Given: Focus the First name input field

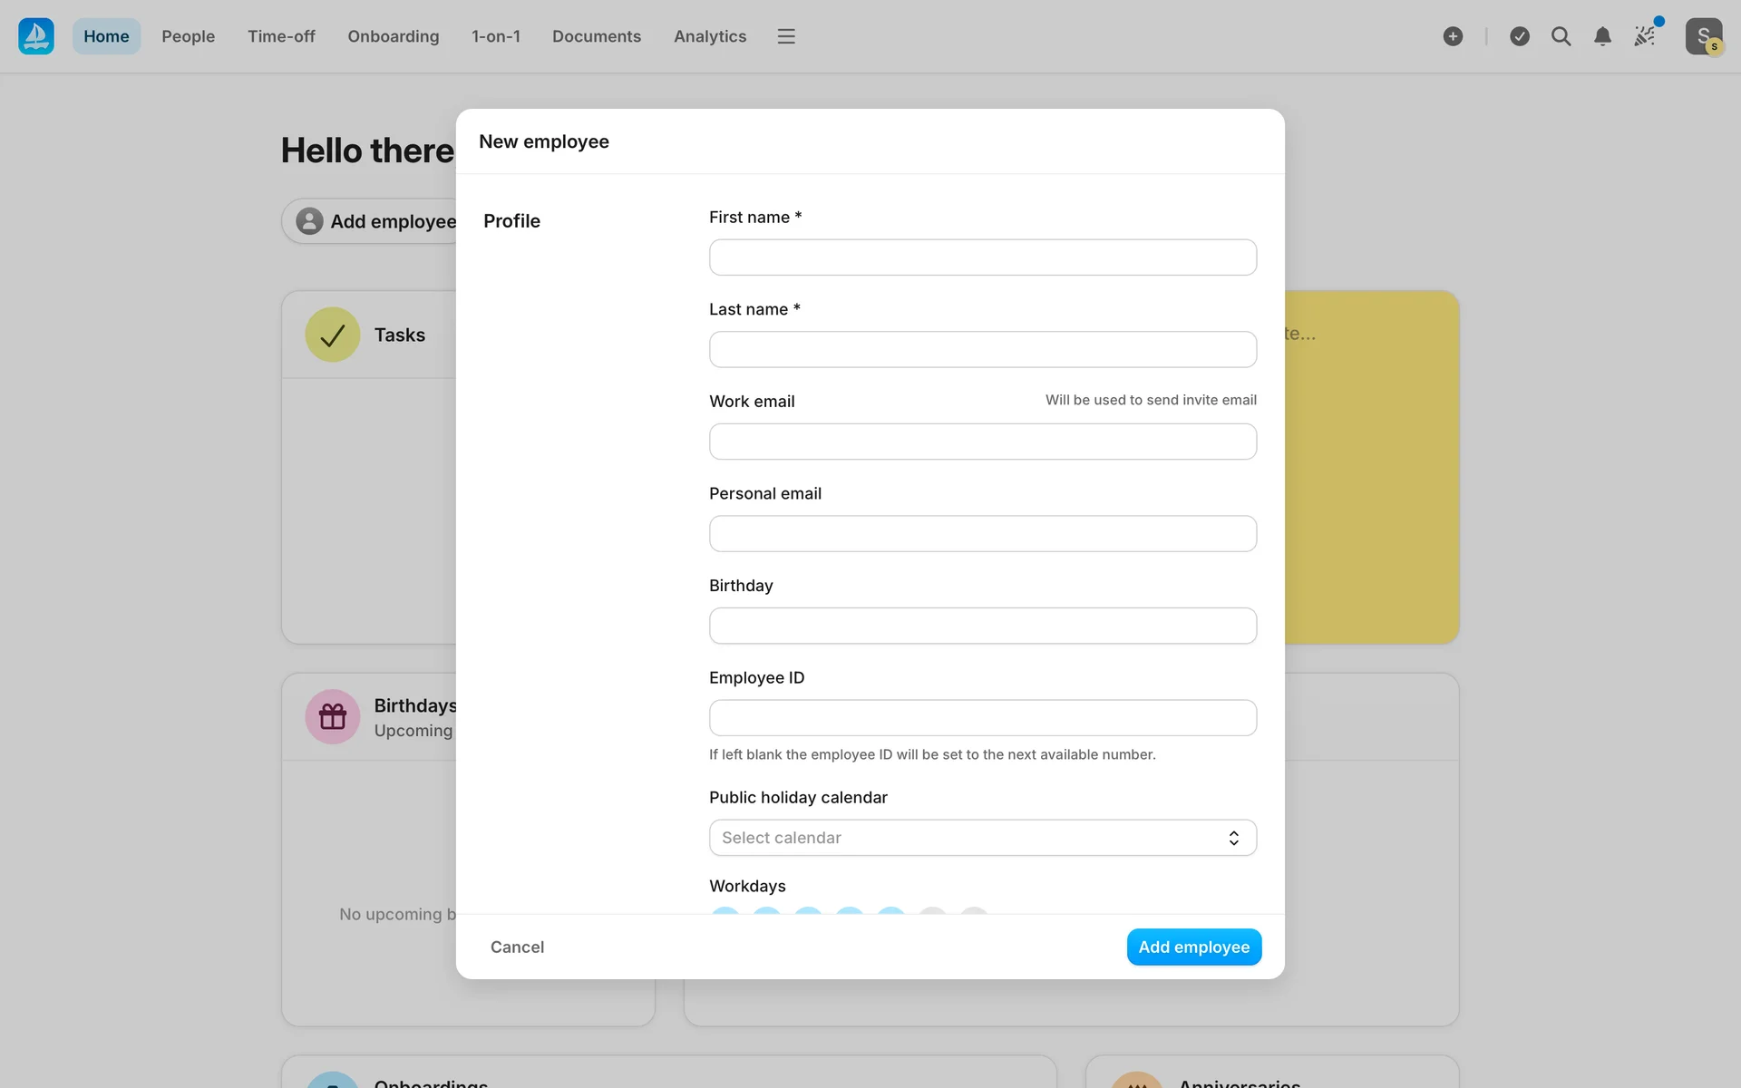Looking at the screenshot, I should (x=982, y=257).
